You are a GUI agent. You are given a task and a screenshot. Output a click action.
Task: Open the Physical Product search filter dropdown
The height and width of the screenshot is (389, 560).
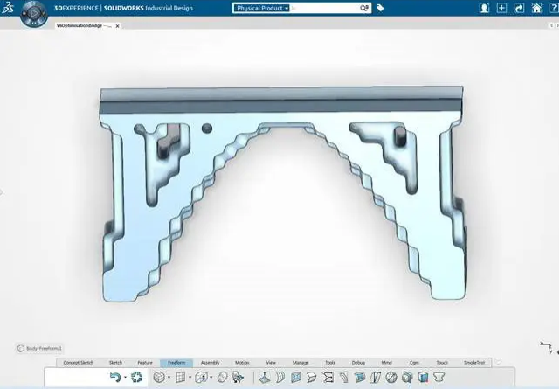[261, 8]
